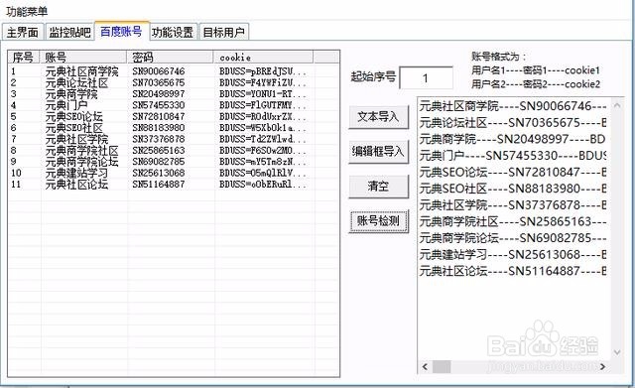Click password cell SN25613068 in table

[159, 173]
